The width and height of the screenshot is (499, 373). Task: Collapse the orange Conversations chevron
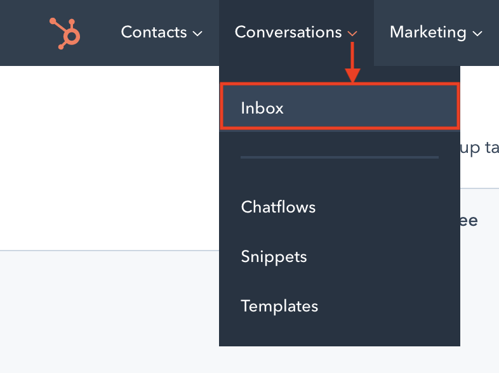pos(352,34)
